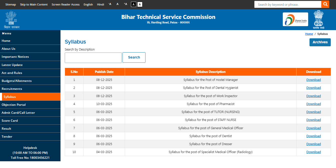Select Important Notices in the sidebar
Image resolution: width=336 pixels, height=168 pixels.
coord(15,57)
